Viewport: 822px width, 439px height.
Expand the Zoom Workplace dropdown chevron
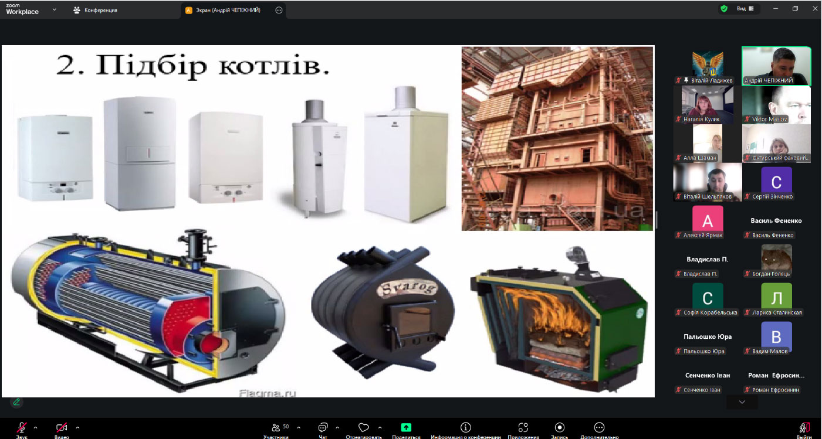coord(55,9)
